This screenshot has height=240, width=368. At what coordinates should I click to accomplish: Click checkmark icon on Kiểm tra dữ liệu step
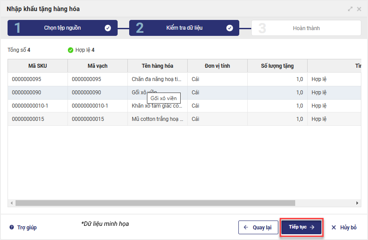pyautogui.click(x=230, y=28)
